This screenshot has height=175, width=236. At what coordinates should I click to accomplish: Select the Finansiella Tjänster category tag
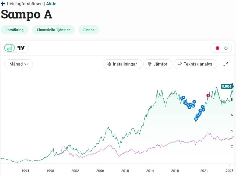click(53, 30)
